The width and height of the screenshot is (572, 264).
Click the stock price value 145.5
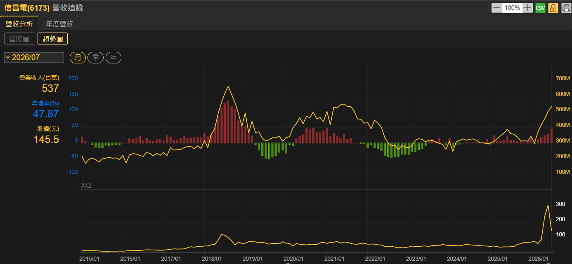pos(46,139)
